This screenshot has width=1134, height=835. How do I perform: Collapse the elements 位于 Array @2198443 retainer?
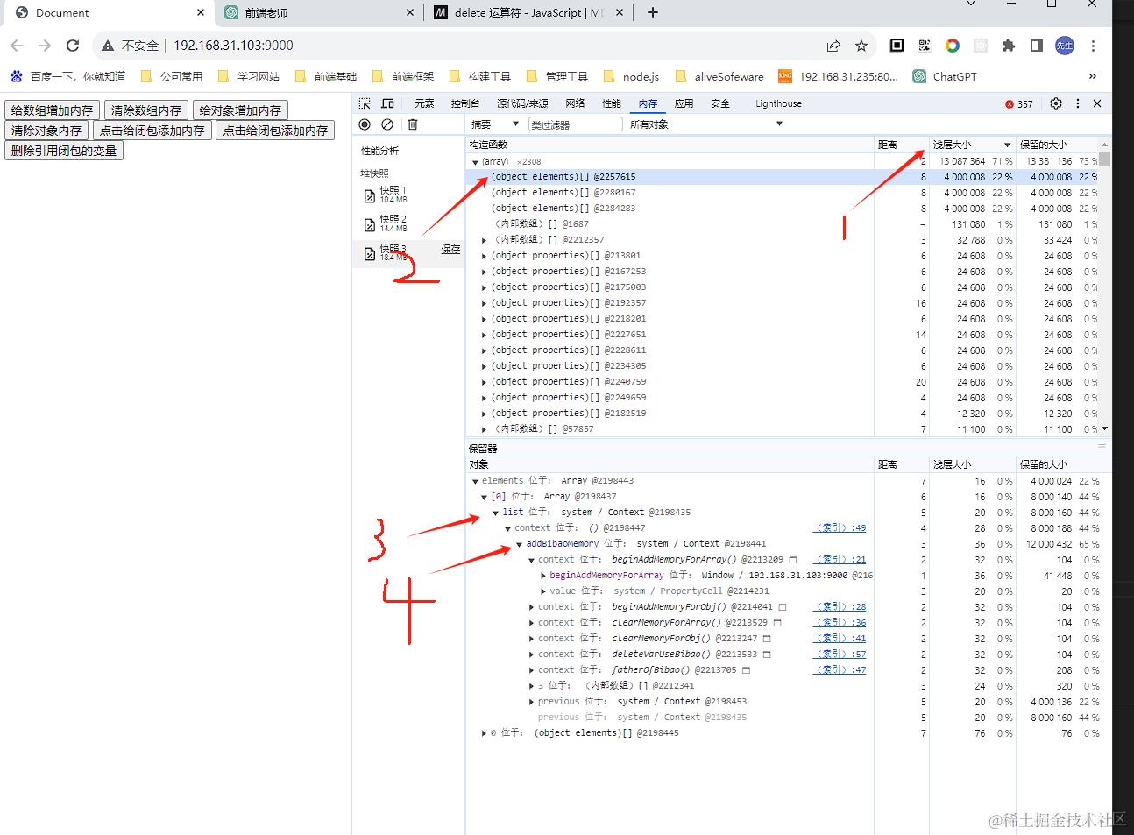(475, 481)
